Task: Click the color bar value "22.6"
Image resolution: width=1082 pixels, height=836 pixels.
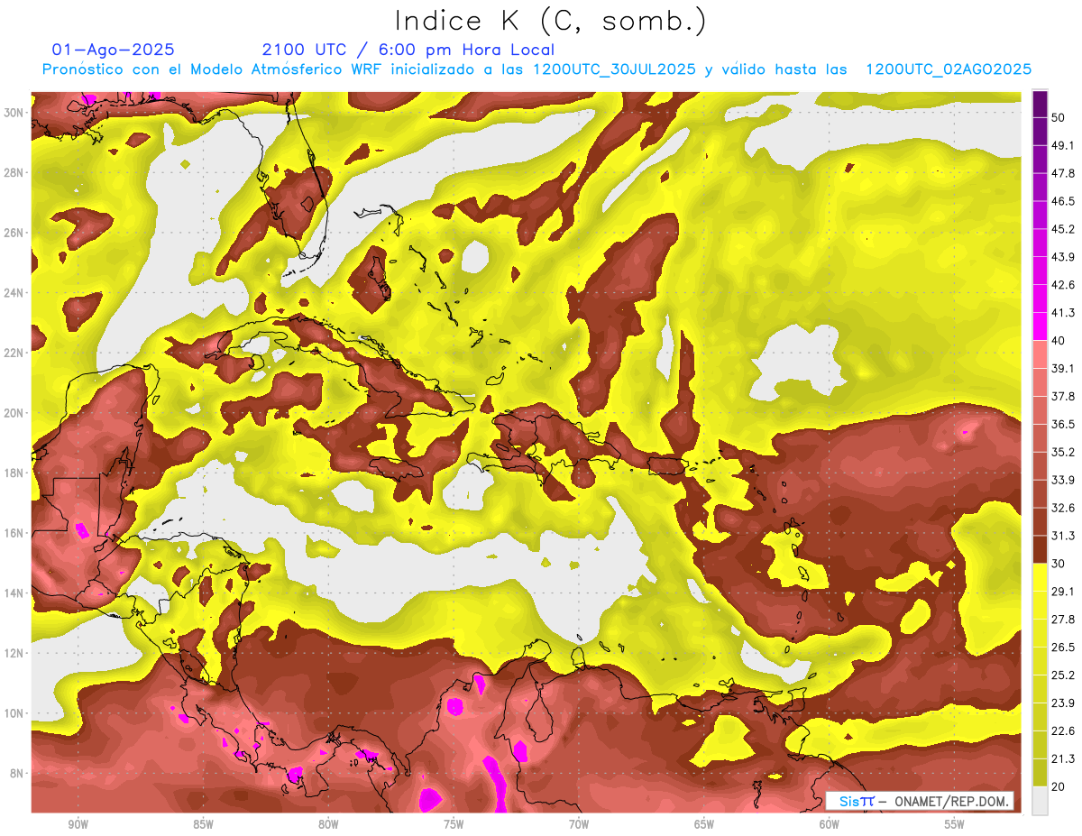Action: [1063, 731]
